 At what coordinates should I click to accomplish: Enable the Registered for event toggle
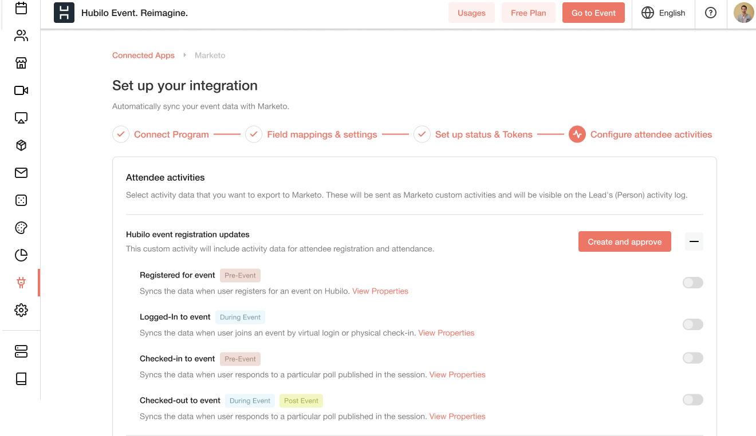coord(692,283)
